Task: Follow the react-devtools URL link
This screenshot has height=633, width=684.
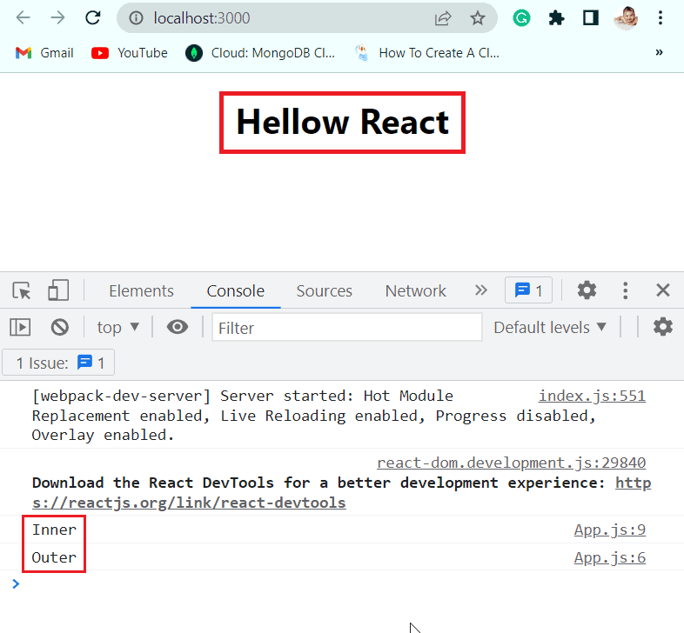Action: (189, 503)
